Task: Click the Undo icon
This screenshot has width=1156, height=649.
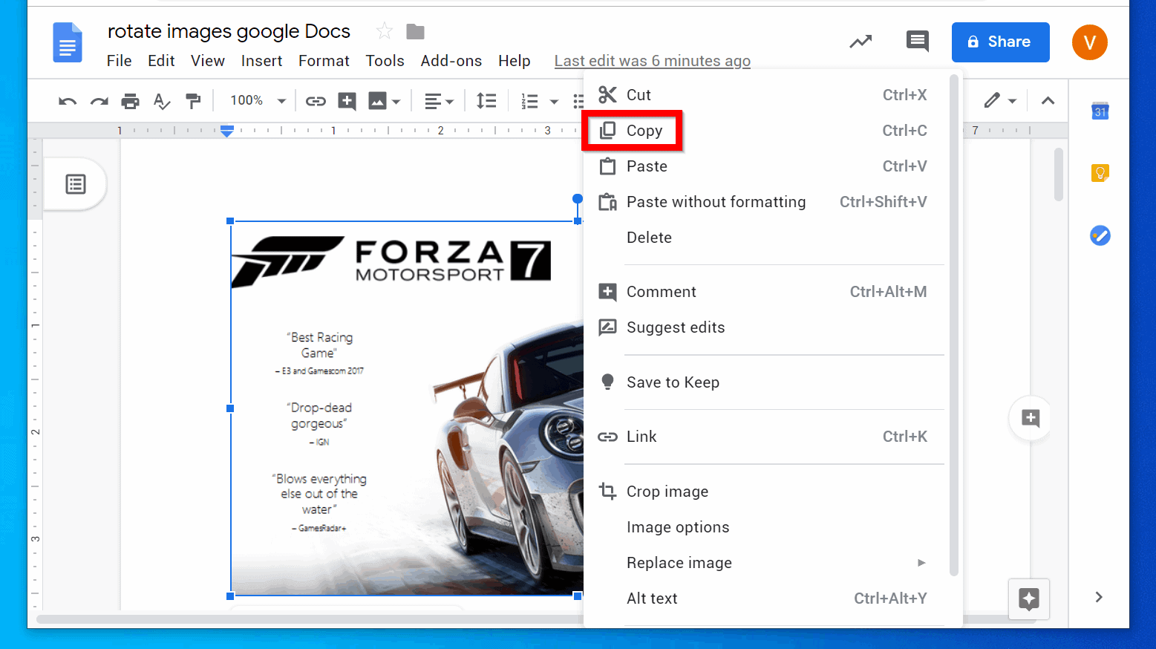Action: click(67, 100)
